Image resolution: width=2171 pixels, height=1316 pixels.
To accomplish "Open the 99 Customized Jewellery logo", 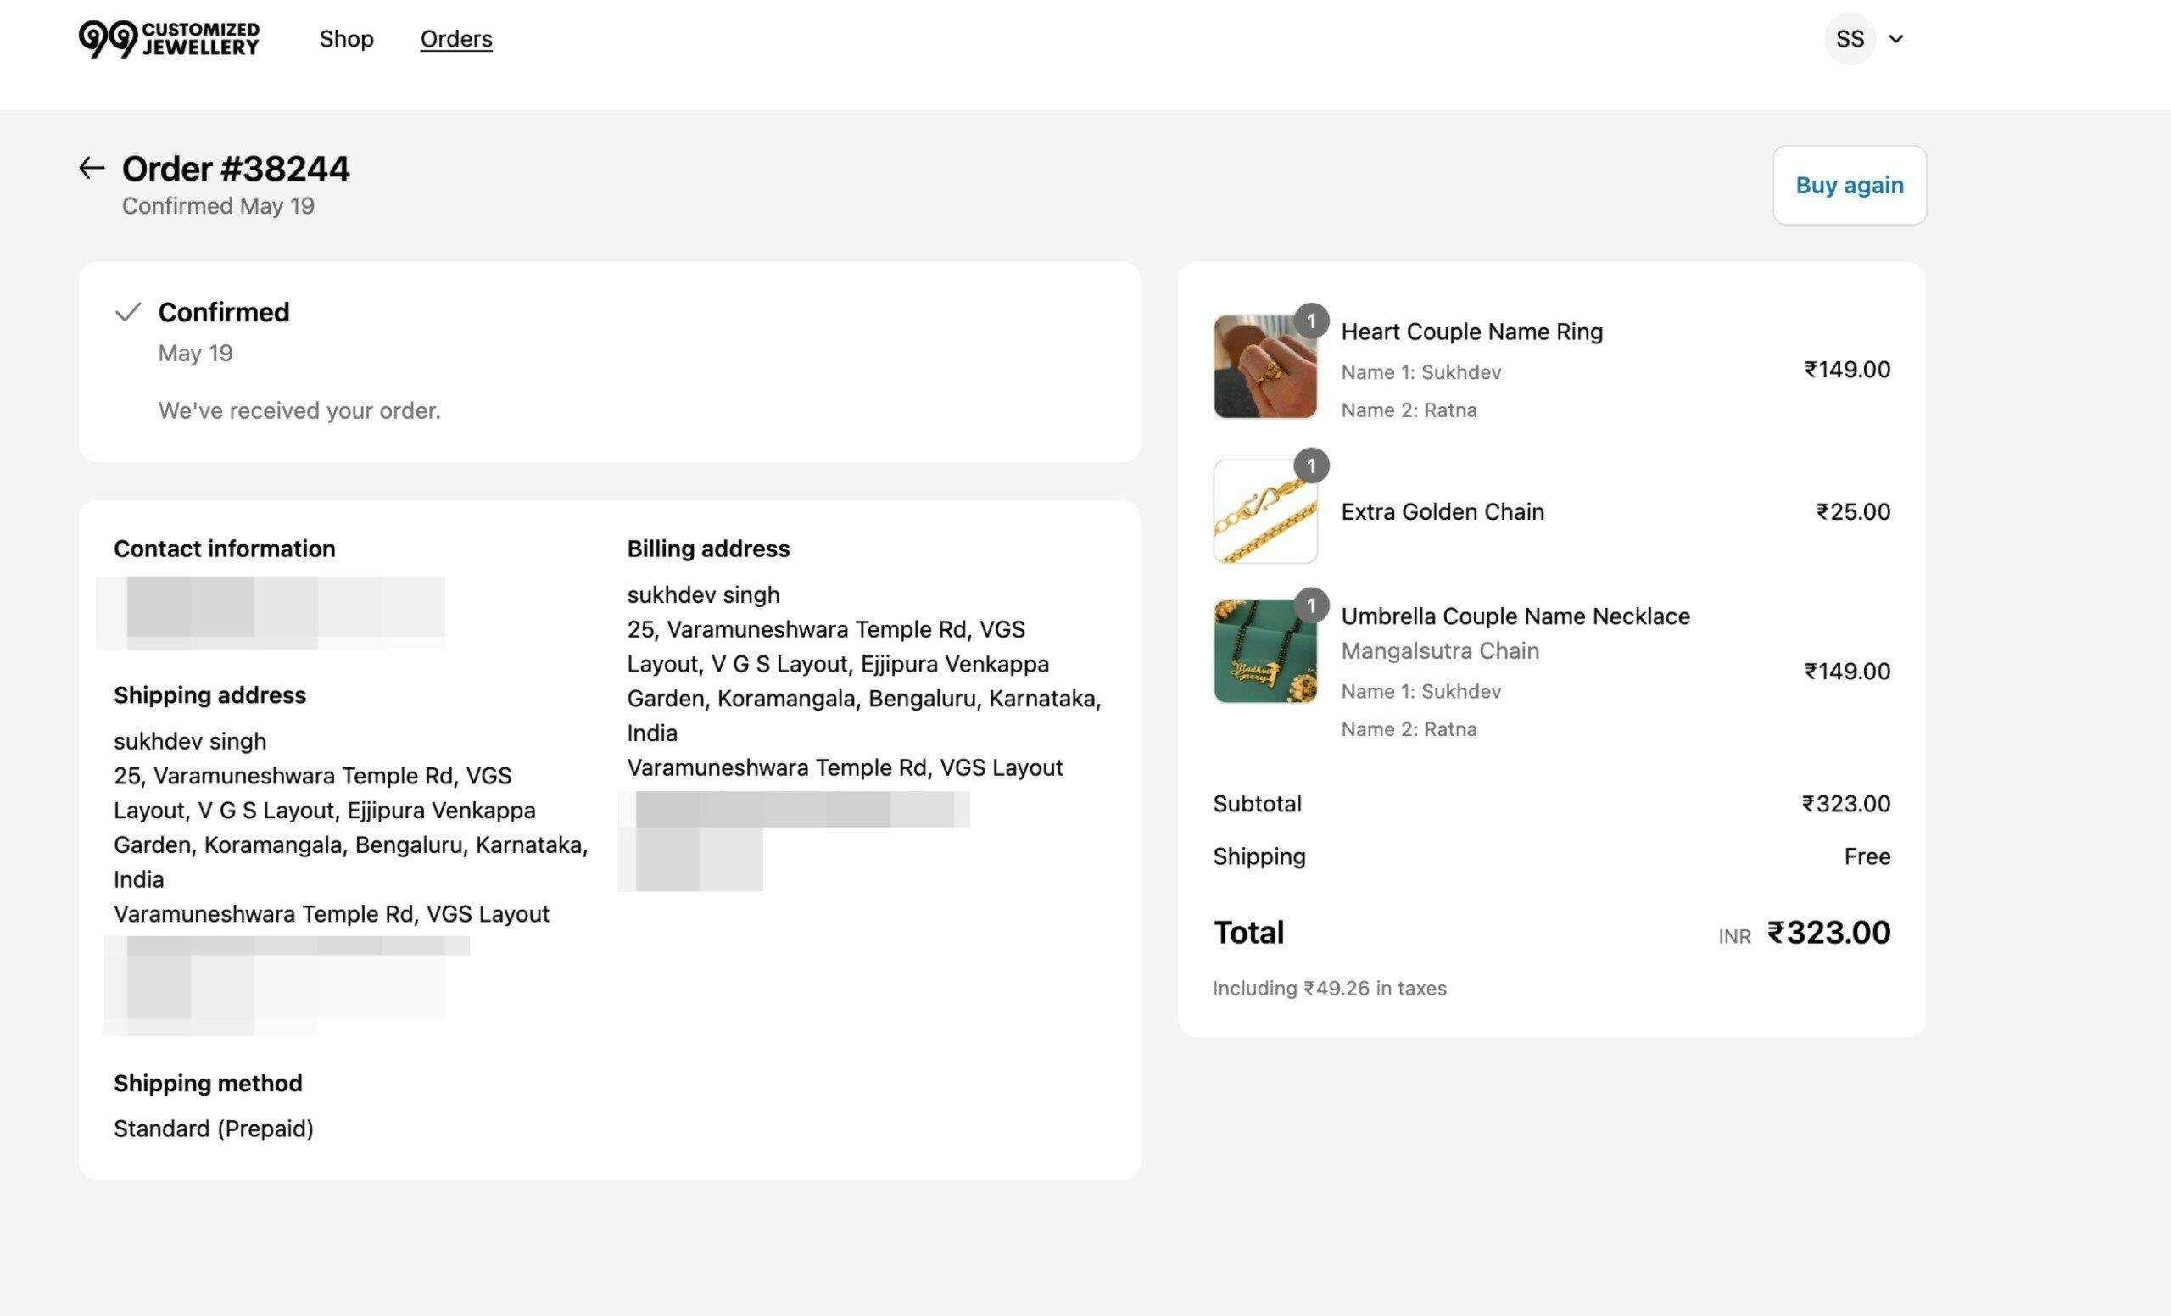I will [x=169, y=39].
